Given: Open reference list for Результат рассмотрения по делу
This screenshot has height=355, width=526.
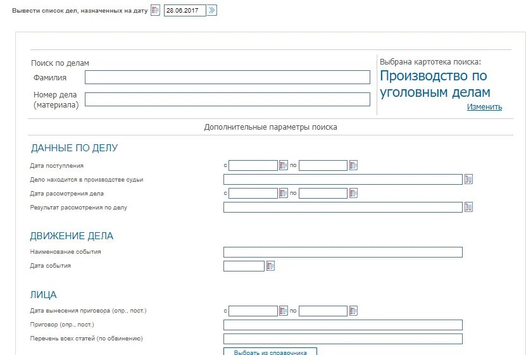Looking at the screenshot, I should click(x=468, y=207).
